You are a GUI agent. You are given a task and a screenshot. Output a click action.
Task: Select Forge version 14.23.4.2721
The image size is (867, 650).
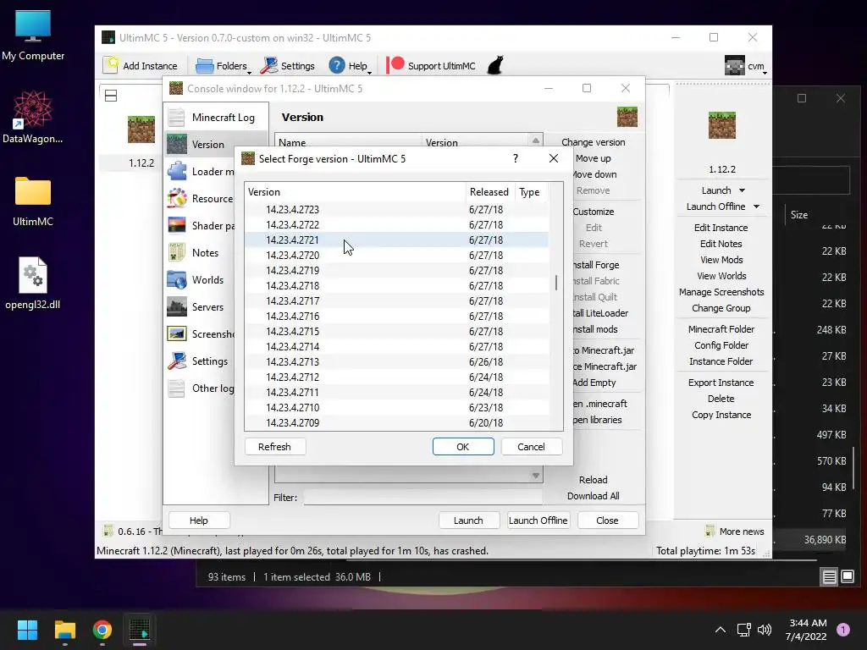[396, 240]
